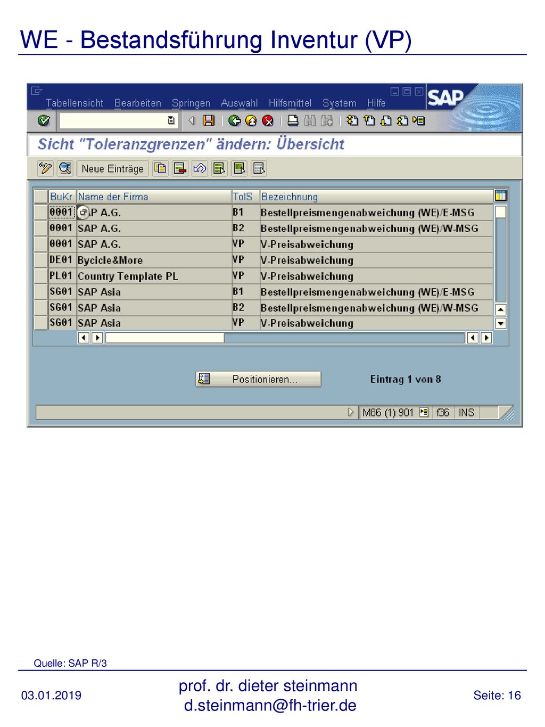Jump to first page icon
The width and height of the screenshot is (545, 727).
(352, 121)
